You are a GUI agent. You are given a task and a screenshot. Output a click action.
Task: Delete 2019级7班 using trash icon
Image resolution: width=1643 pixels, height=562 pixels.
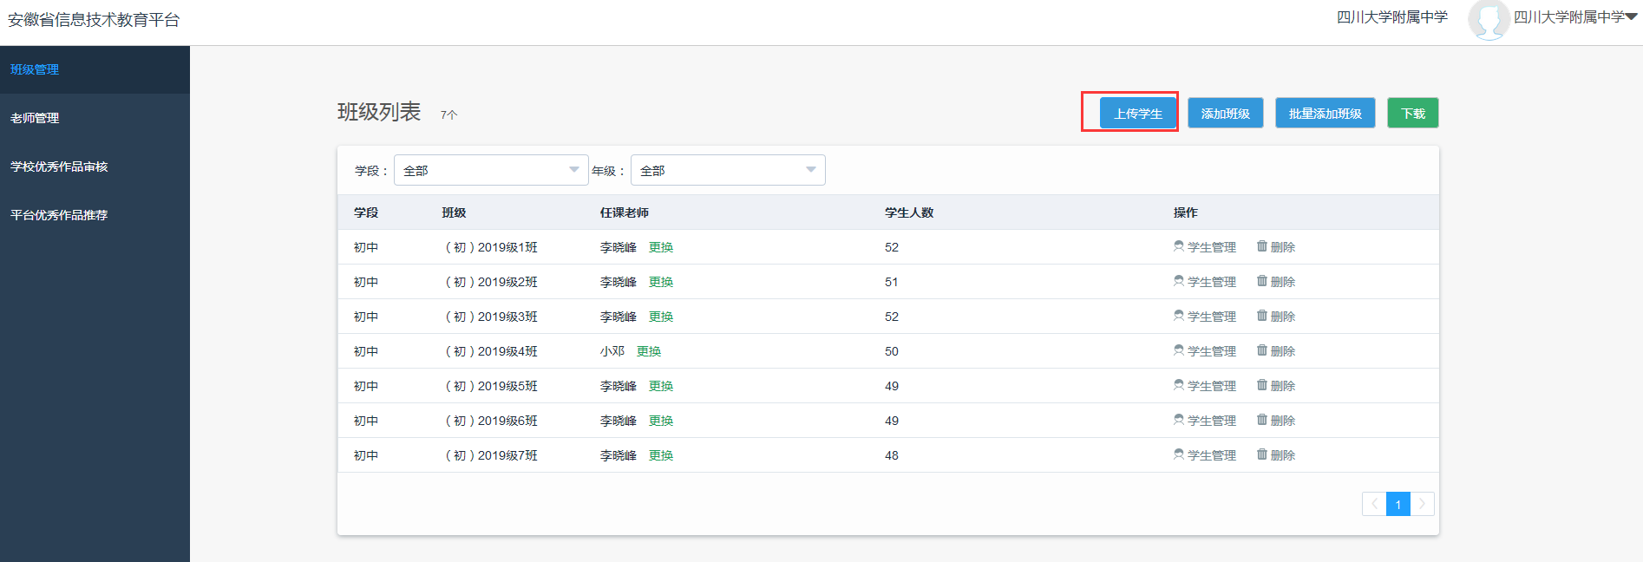[1262, 454]
